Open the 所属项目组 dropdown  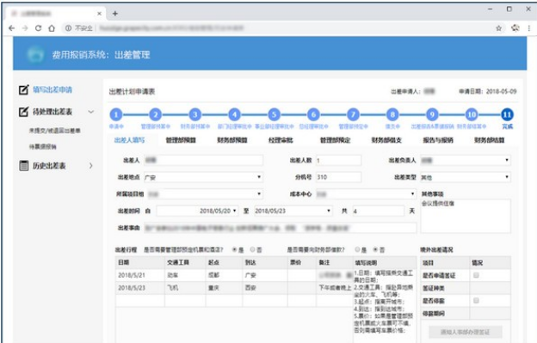(205, 194)
